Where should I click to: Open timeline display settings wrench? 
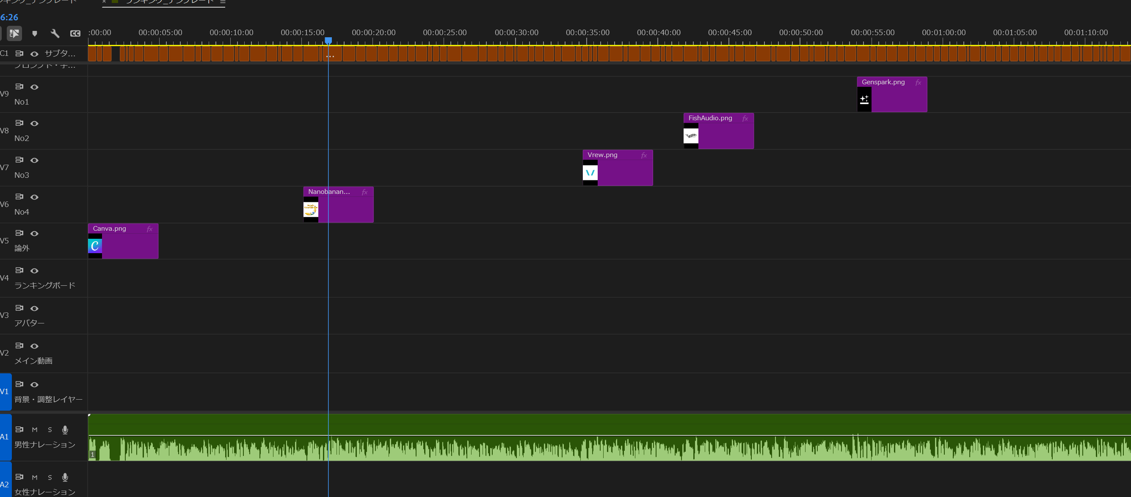point(55,33)
